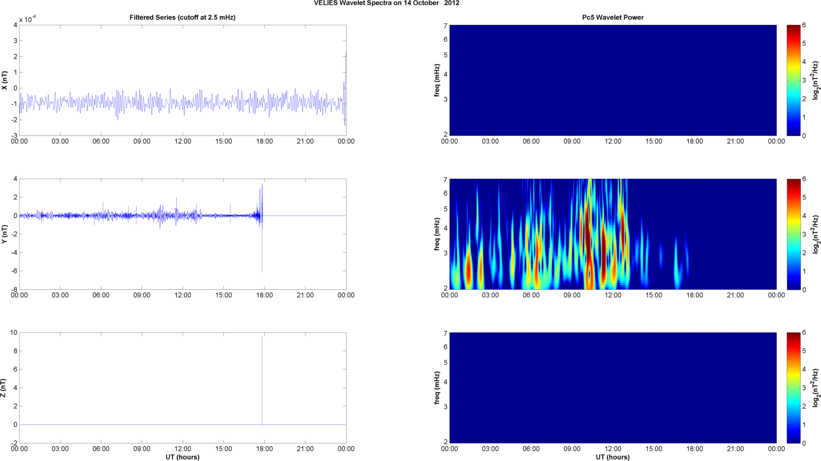Click the '7' frequency tick of top wavelet panel
Viewport: 821px width, 461px height.
[x=445, y=25]
